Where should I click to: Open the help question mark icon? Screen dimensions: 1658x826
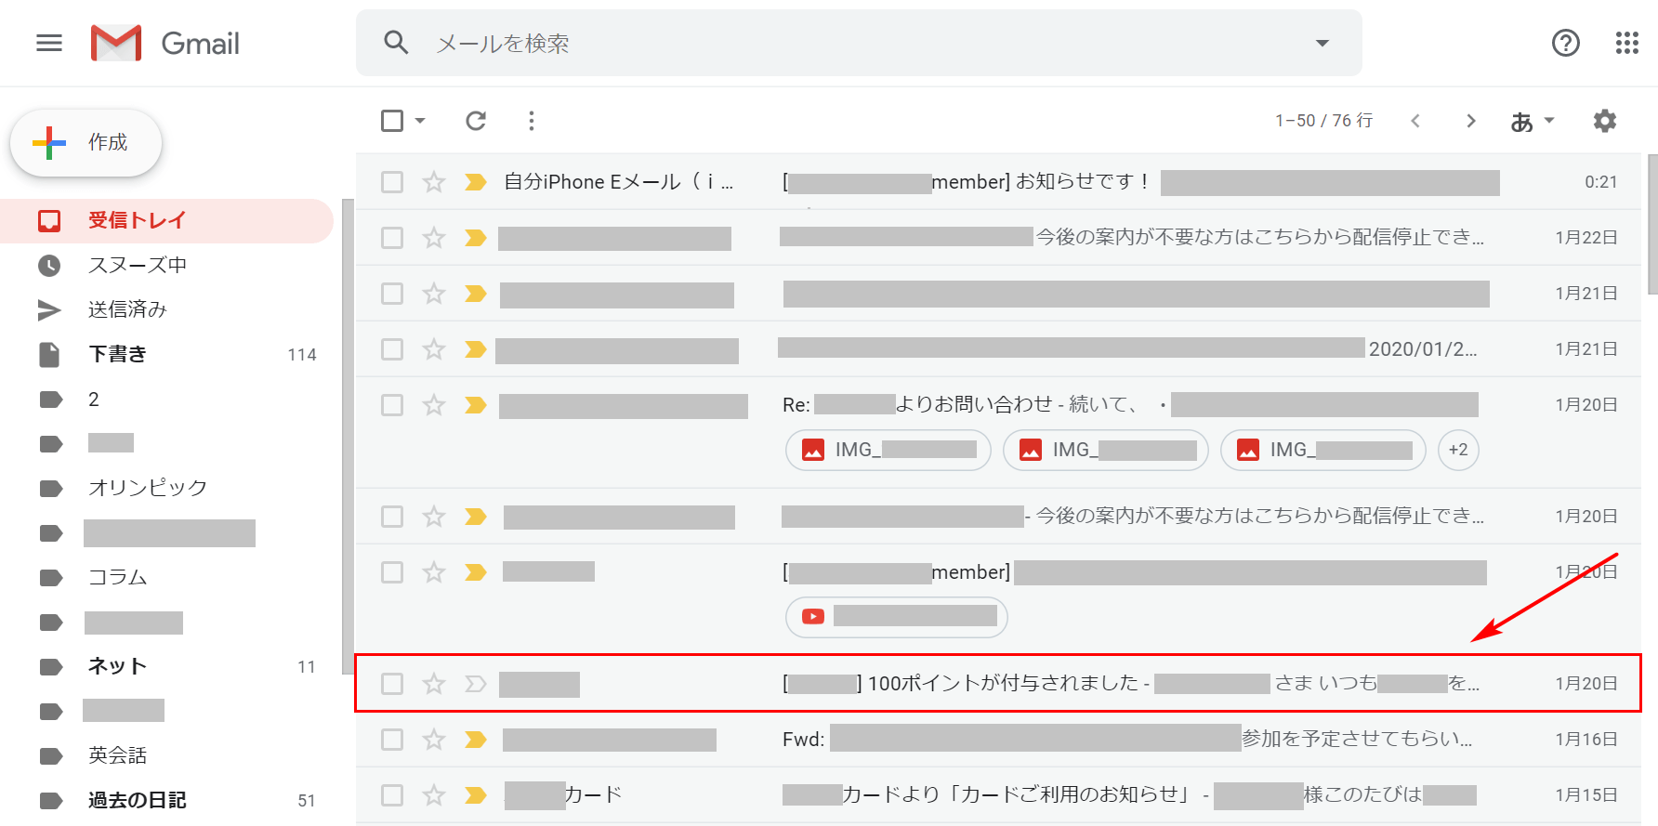pyautogui.click(x=1566, y=43)
